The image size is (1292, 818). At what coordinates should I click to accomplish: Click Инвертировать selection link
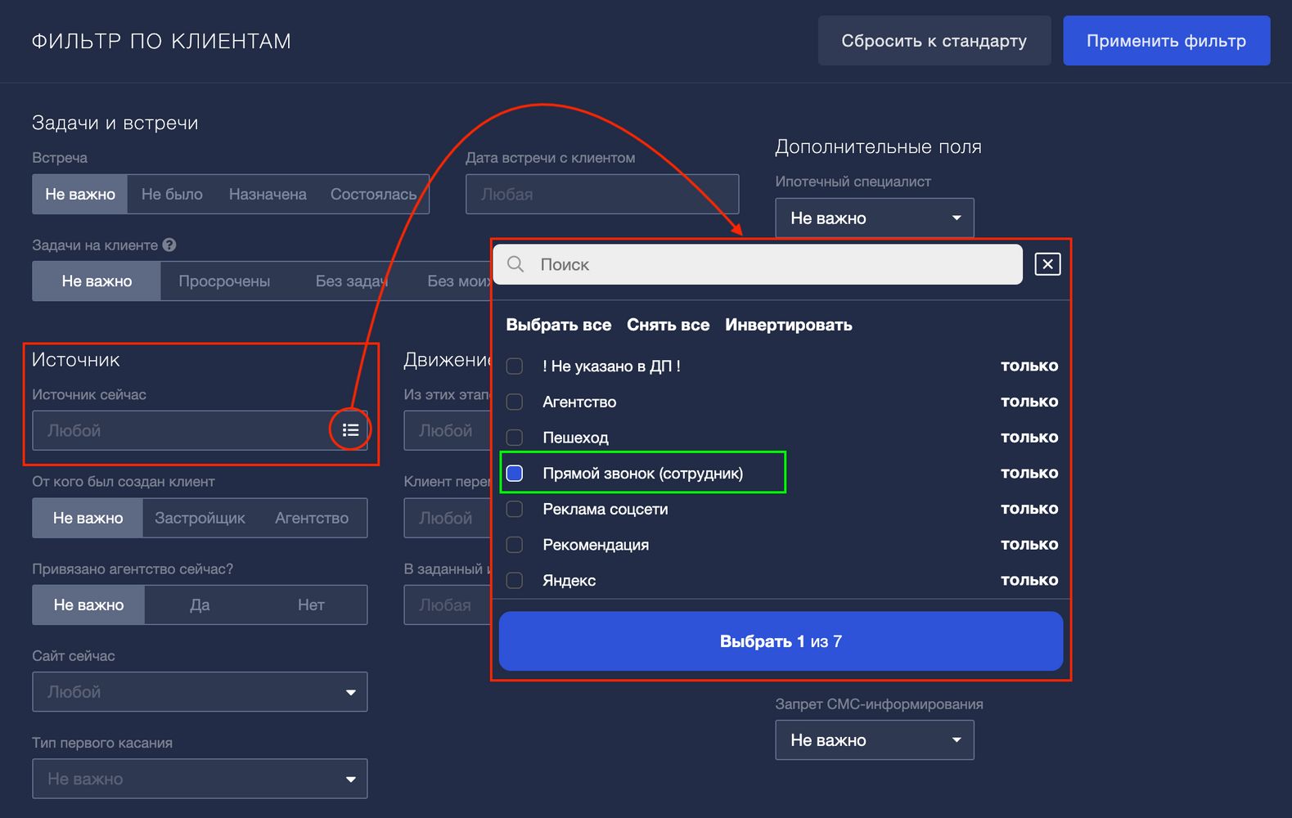(x=788, y=325)
